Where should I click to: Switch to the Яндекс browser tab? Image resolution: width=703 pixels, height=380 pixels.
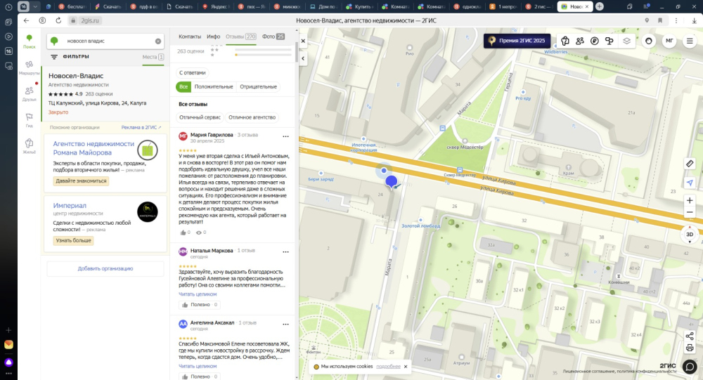pos(216,7)
